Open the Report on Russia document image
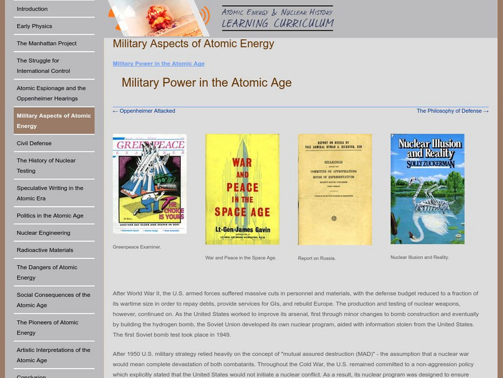 click(335, 190)
